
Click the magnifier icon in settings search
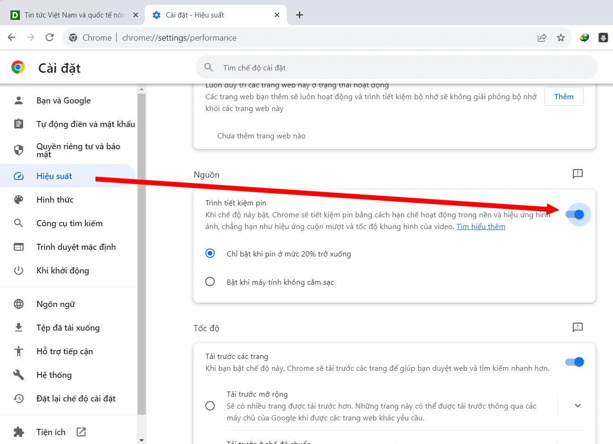[x=209, y=68]
